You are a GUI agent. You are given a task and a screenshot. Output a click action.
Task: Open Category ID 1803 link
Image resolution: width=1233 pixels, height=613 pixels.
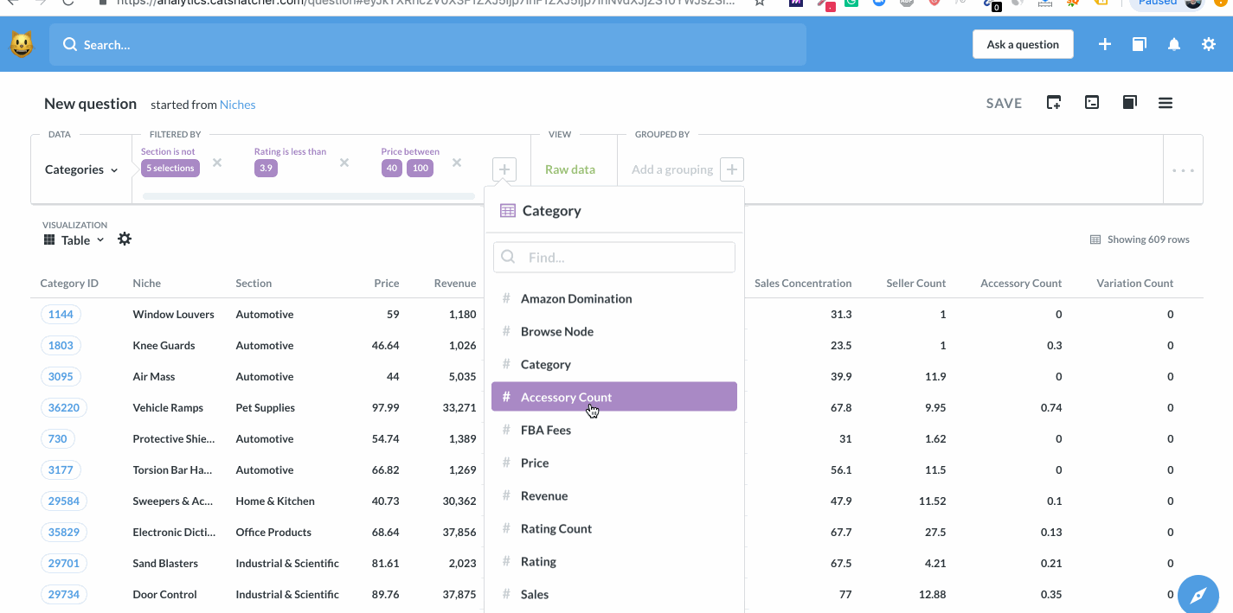pos(61,345)
